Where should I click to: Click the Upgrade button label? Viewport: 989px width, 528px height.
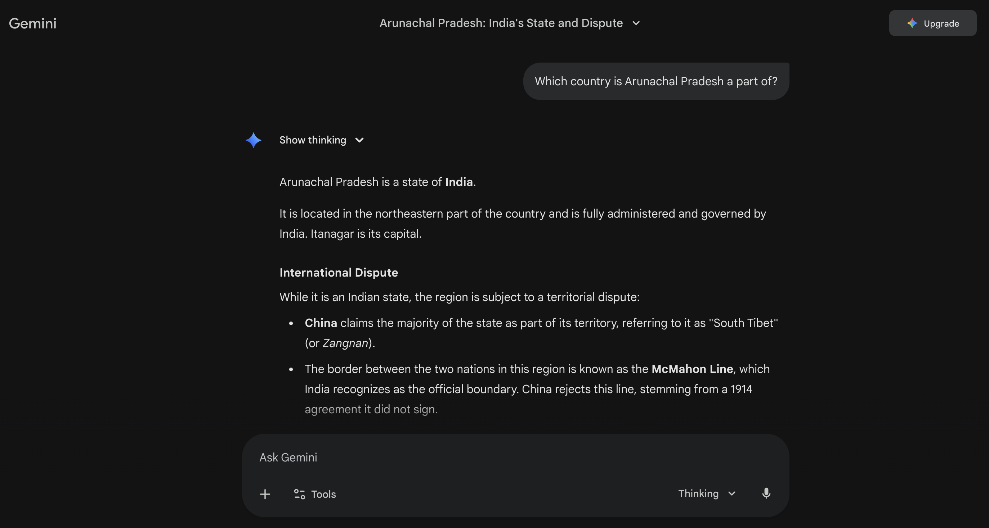941,23
